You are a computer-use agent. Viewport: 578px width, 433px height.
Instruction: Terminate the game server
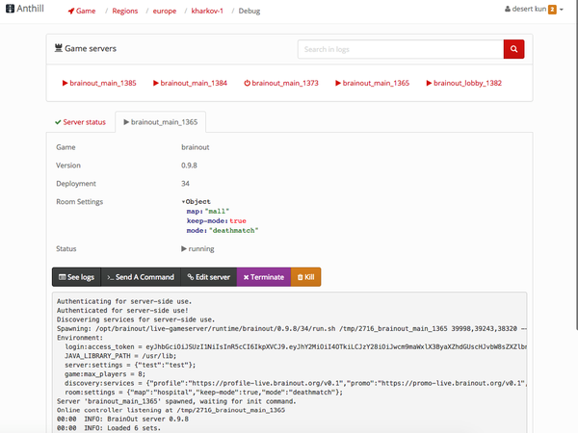263,276
